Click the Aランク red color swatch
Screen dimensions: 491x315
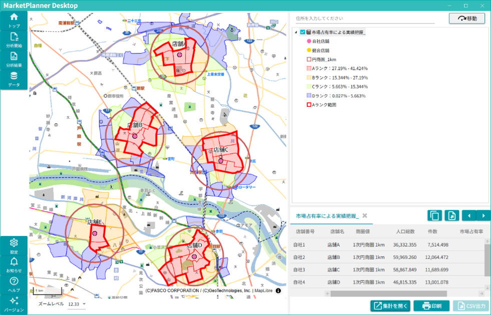pyautogui.click(x=309, y=68)
